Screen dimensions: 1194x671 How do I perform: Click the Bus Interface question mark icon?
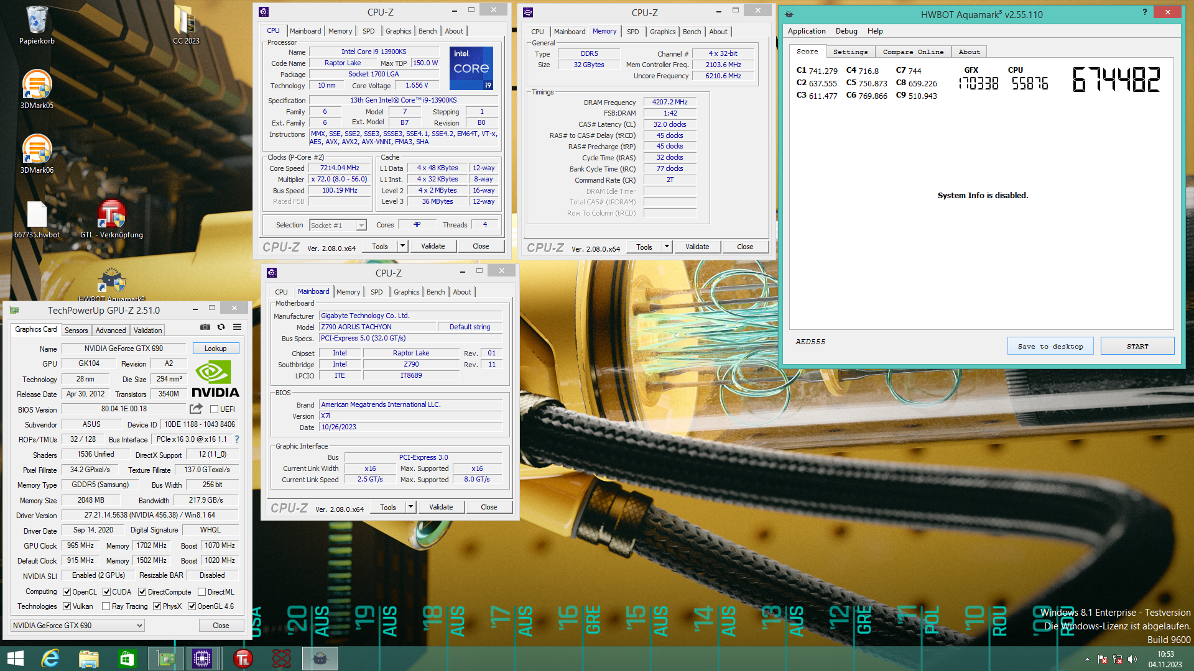pyautogui.click(x=236, y=439)
